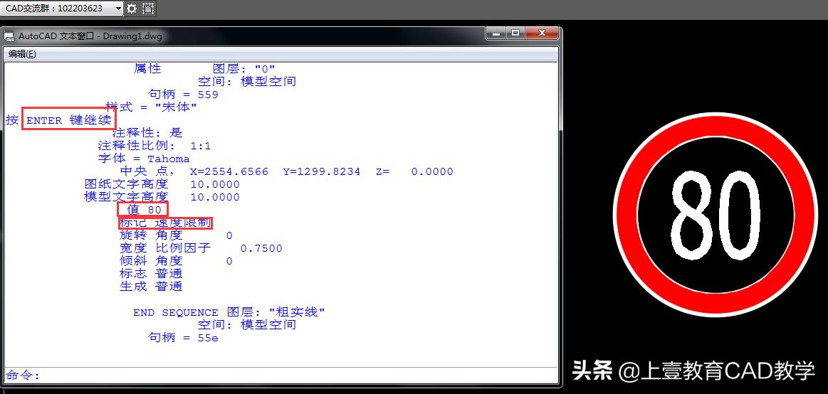Click the 句柄 = 55e line

coord(183,338)
